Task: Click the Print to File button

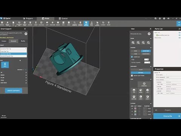Action: (167, 116)
